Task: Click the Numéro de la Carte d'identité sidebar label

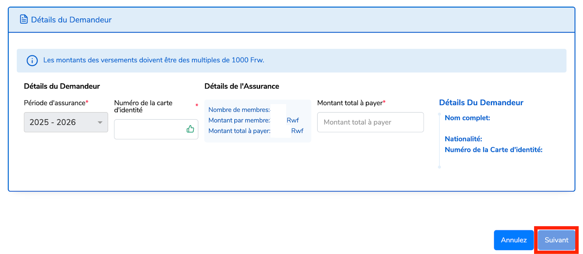Action: [x=494, y=150]
